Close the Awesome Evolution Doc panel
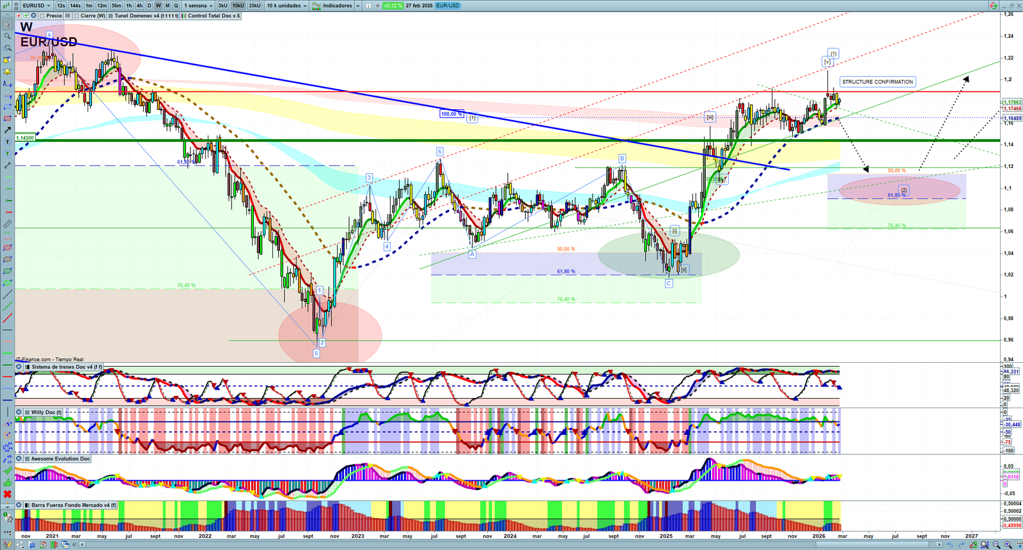This screenshot has width=1023, height=550. point(19,459)
